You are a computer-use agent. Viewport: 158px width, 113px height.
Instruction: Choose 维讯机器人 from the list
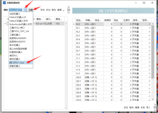pos(15,59)
